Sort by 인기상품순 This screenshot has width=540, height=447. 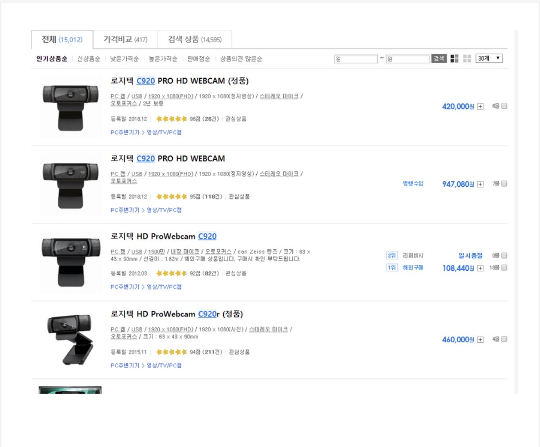[52, 59]
